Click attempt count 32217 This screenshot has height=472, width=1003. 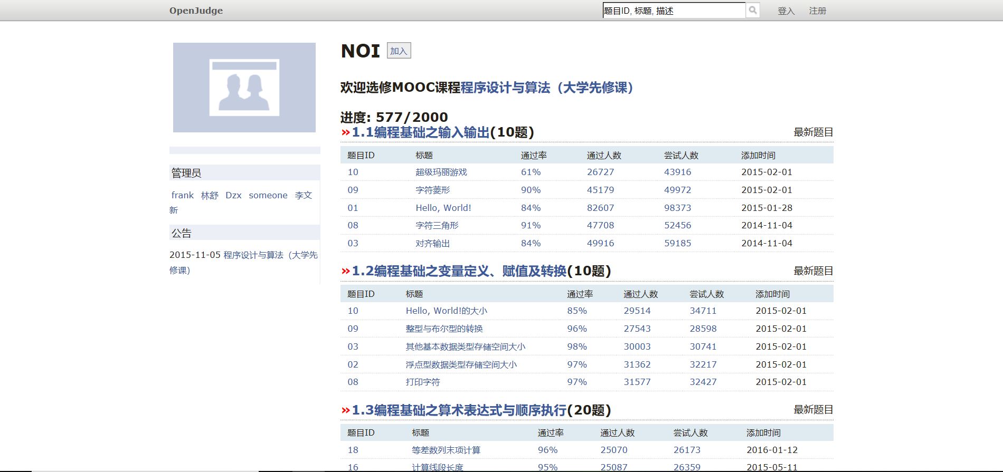pos(703,364)
